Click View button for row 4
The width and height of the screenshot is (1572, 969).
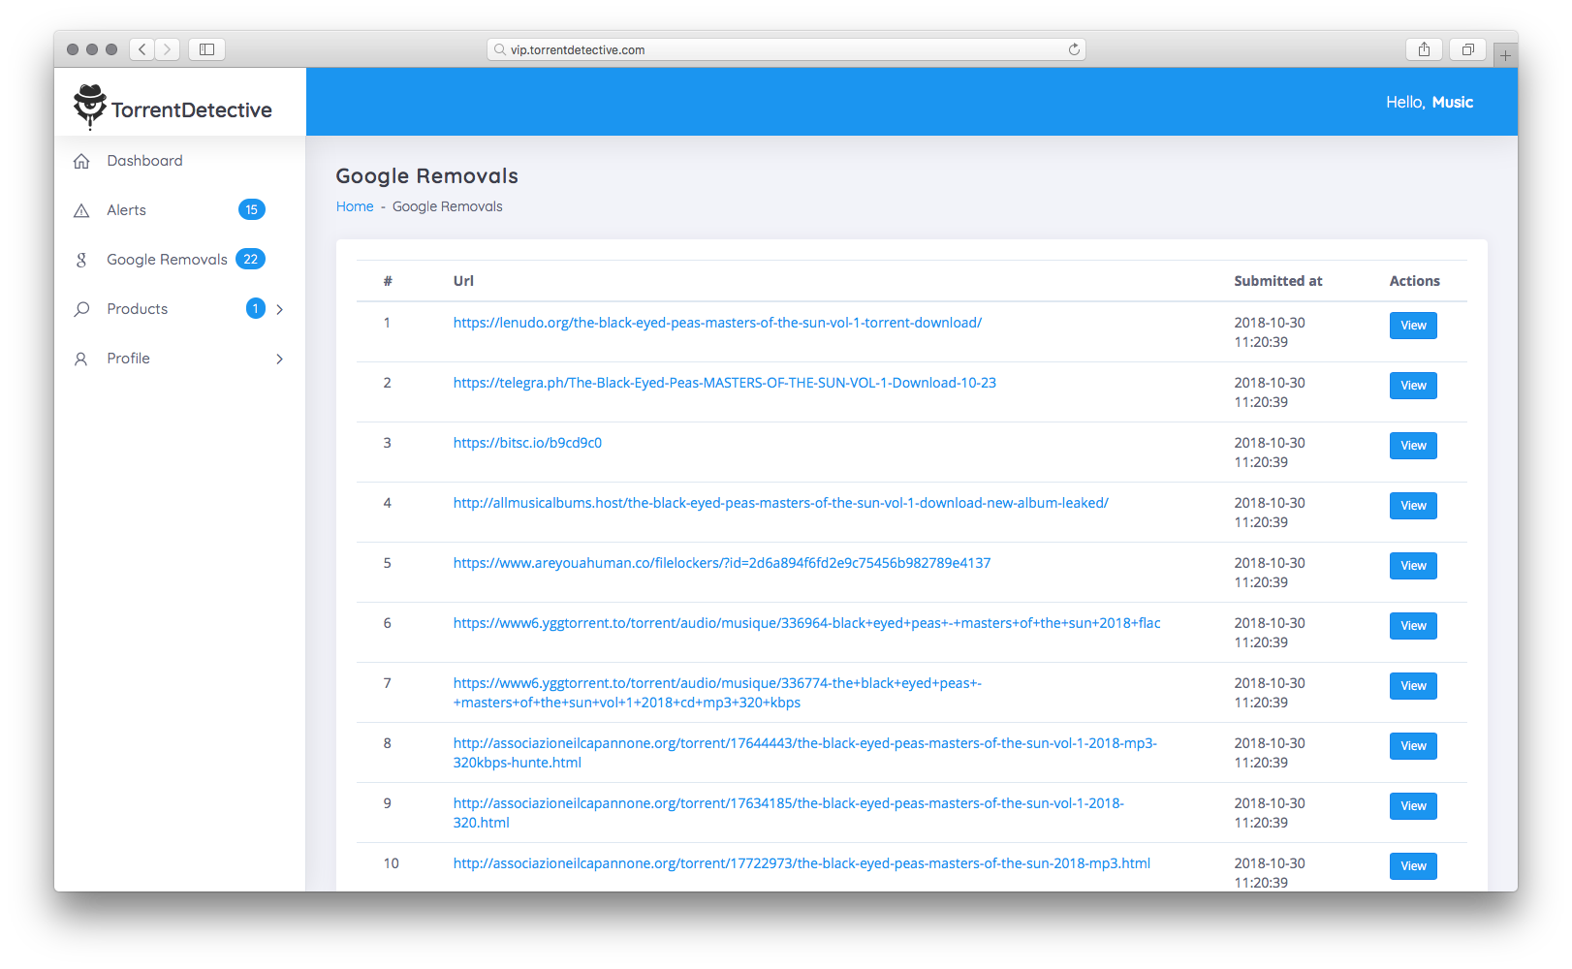click(1413, 506)
